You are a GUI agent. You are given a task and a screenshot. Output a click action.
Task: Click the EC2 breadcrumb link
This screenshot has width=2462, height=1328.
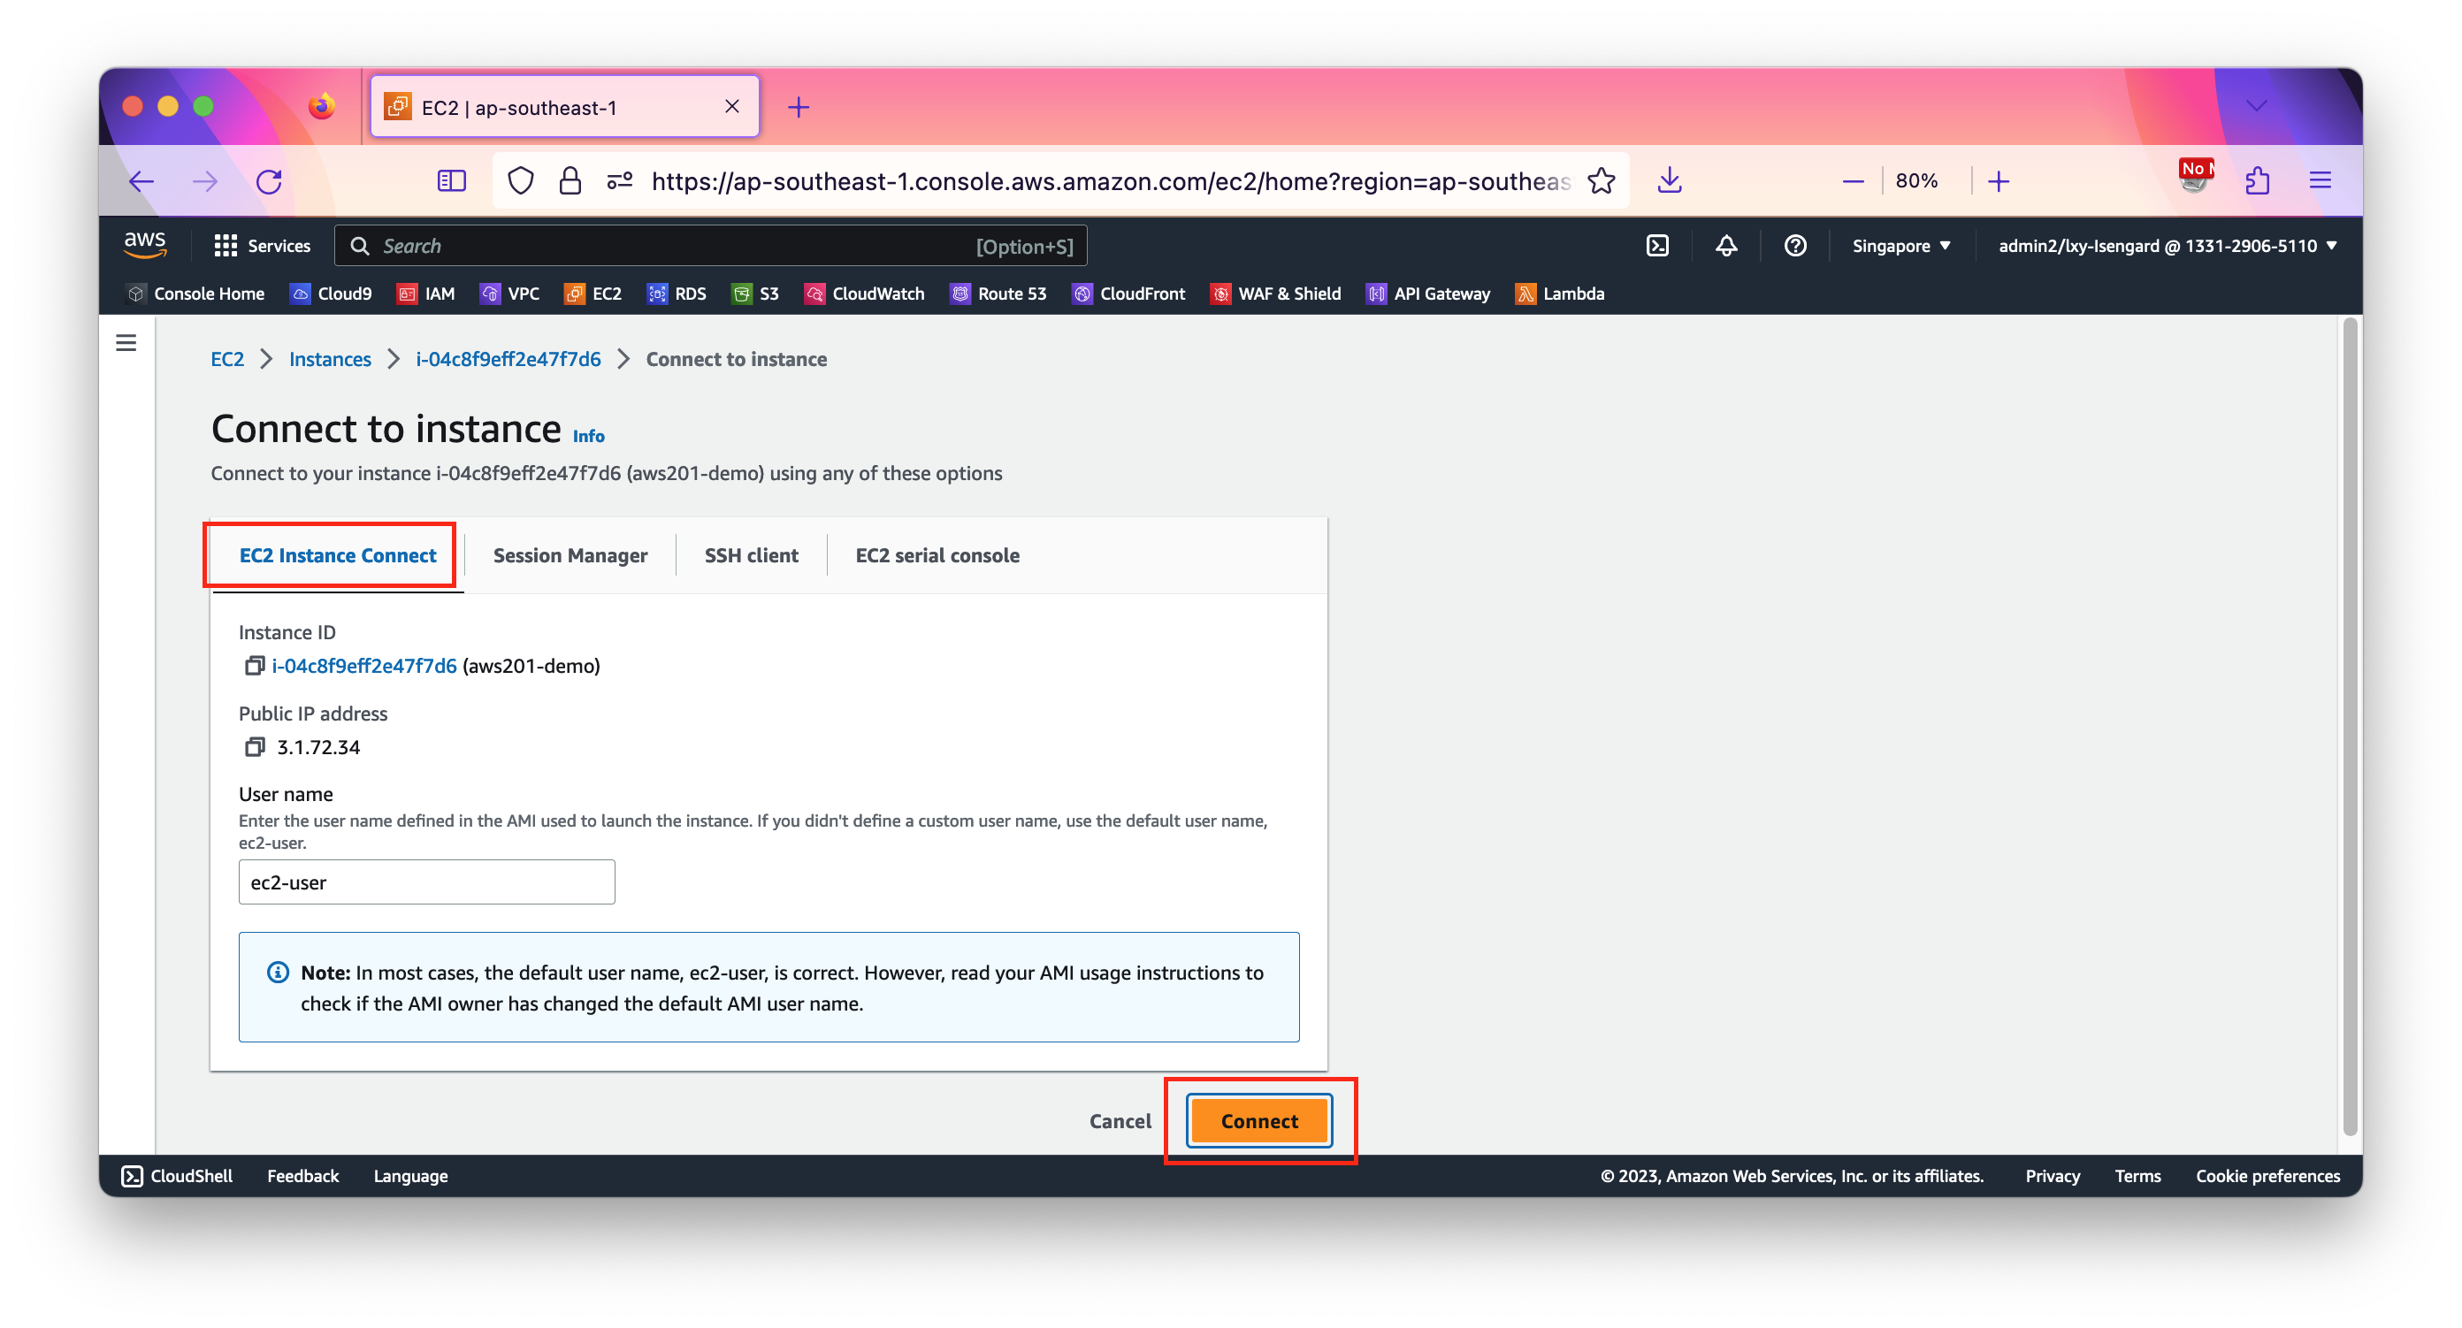pos(227,359)
